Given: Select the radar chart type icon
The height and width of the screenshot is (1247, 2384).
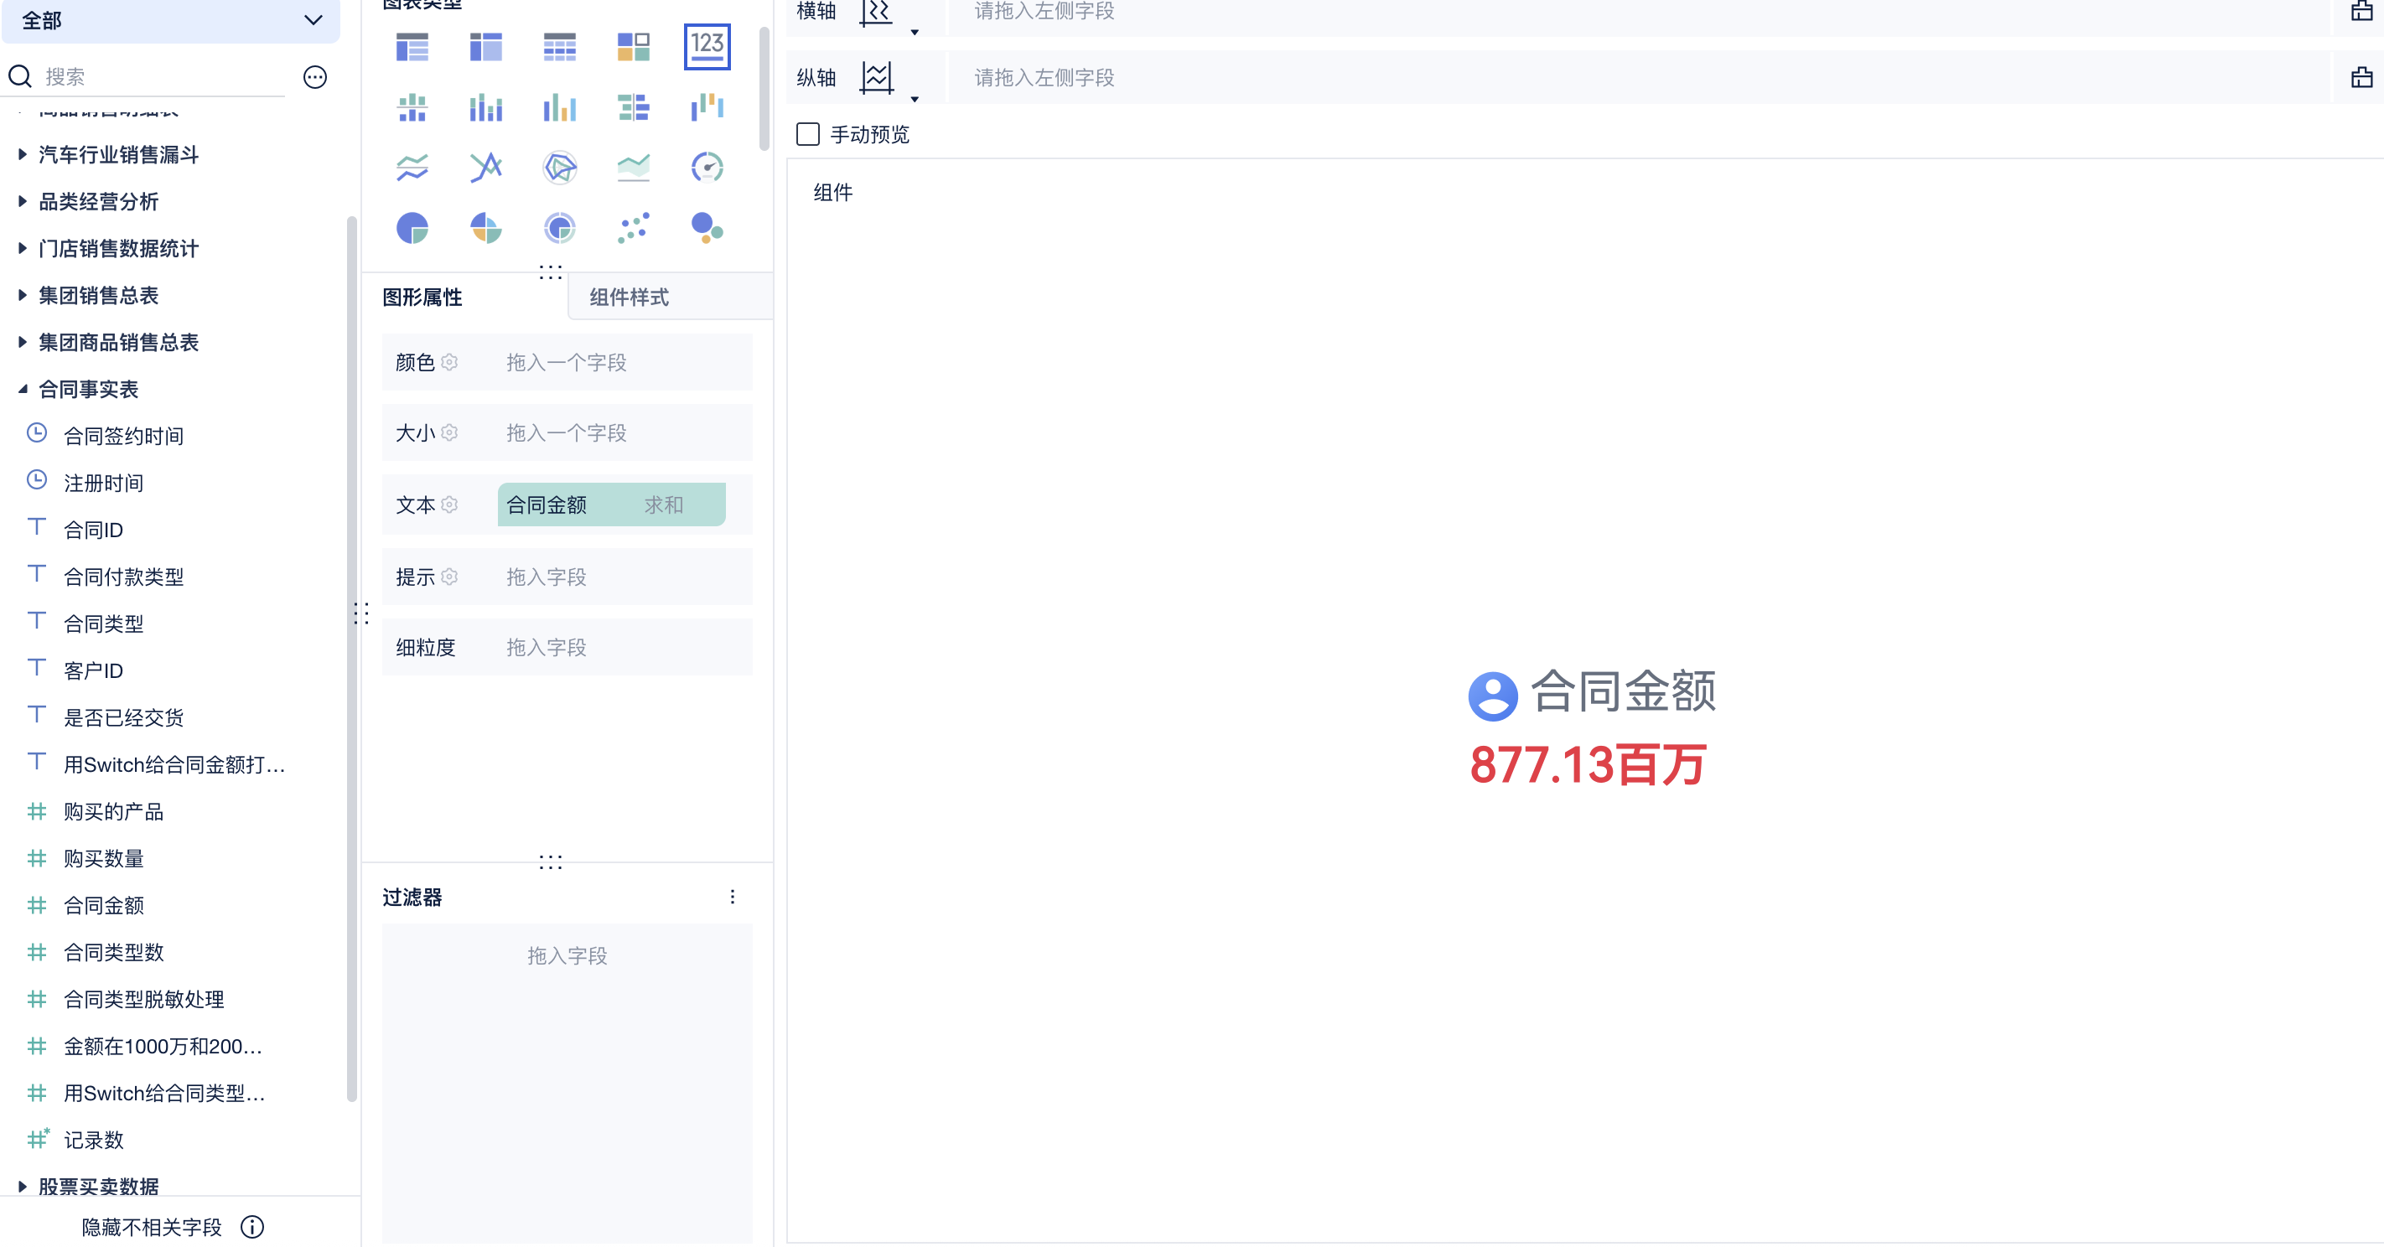Looking at the screenshot, I should point(559,168).
